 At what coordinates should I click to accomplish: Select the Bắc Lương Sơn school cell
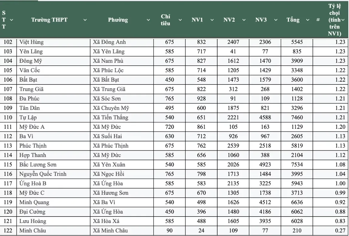point(38,165)
